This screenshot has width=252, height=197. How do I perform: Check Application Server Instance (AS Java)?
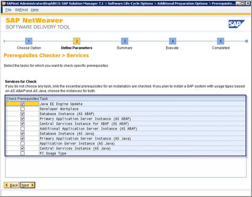[22, 143]
